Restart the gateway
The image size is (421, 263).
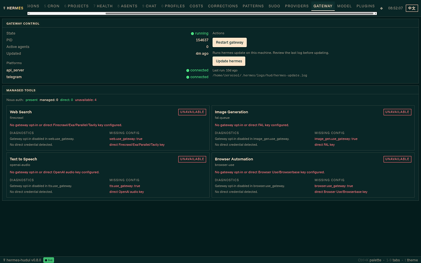[x=230, y=43]
